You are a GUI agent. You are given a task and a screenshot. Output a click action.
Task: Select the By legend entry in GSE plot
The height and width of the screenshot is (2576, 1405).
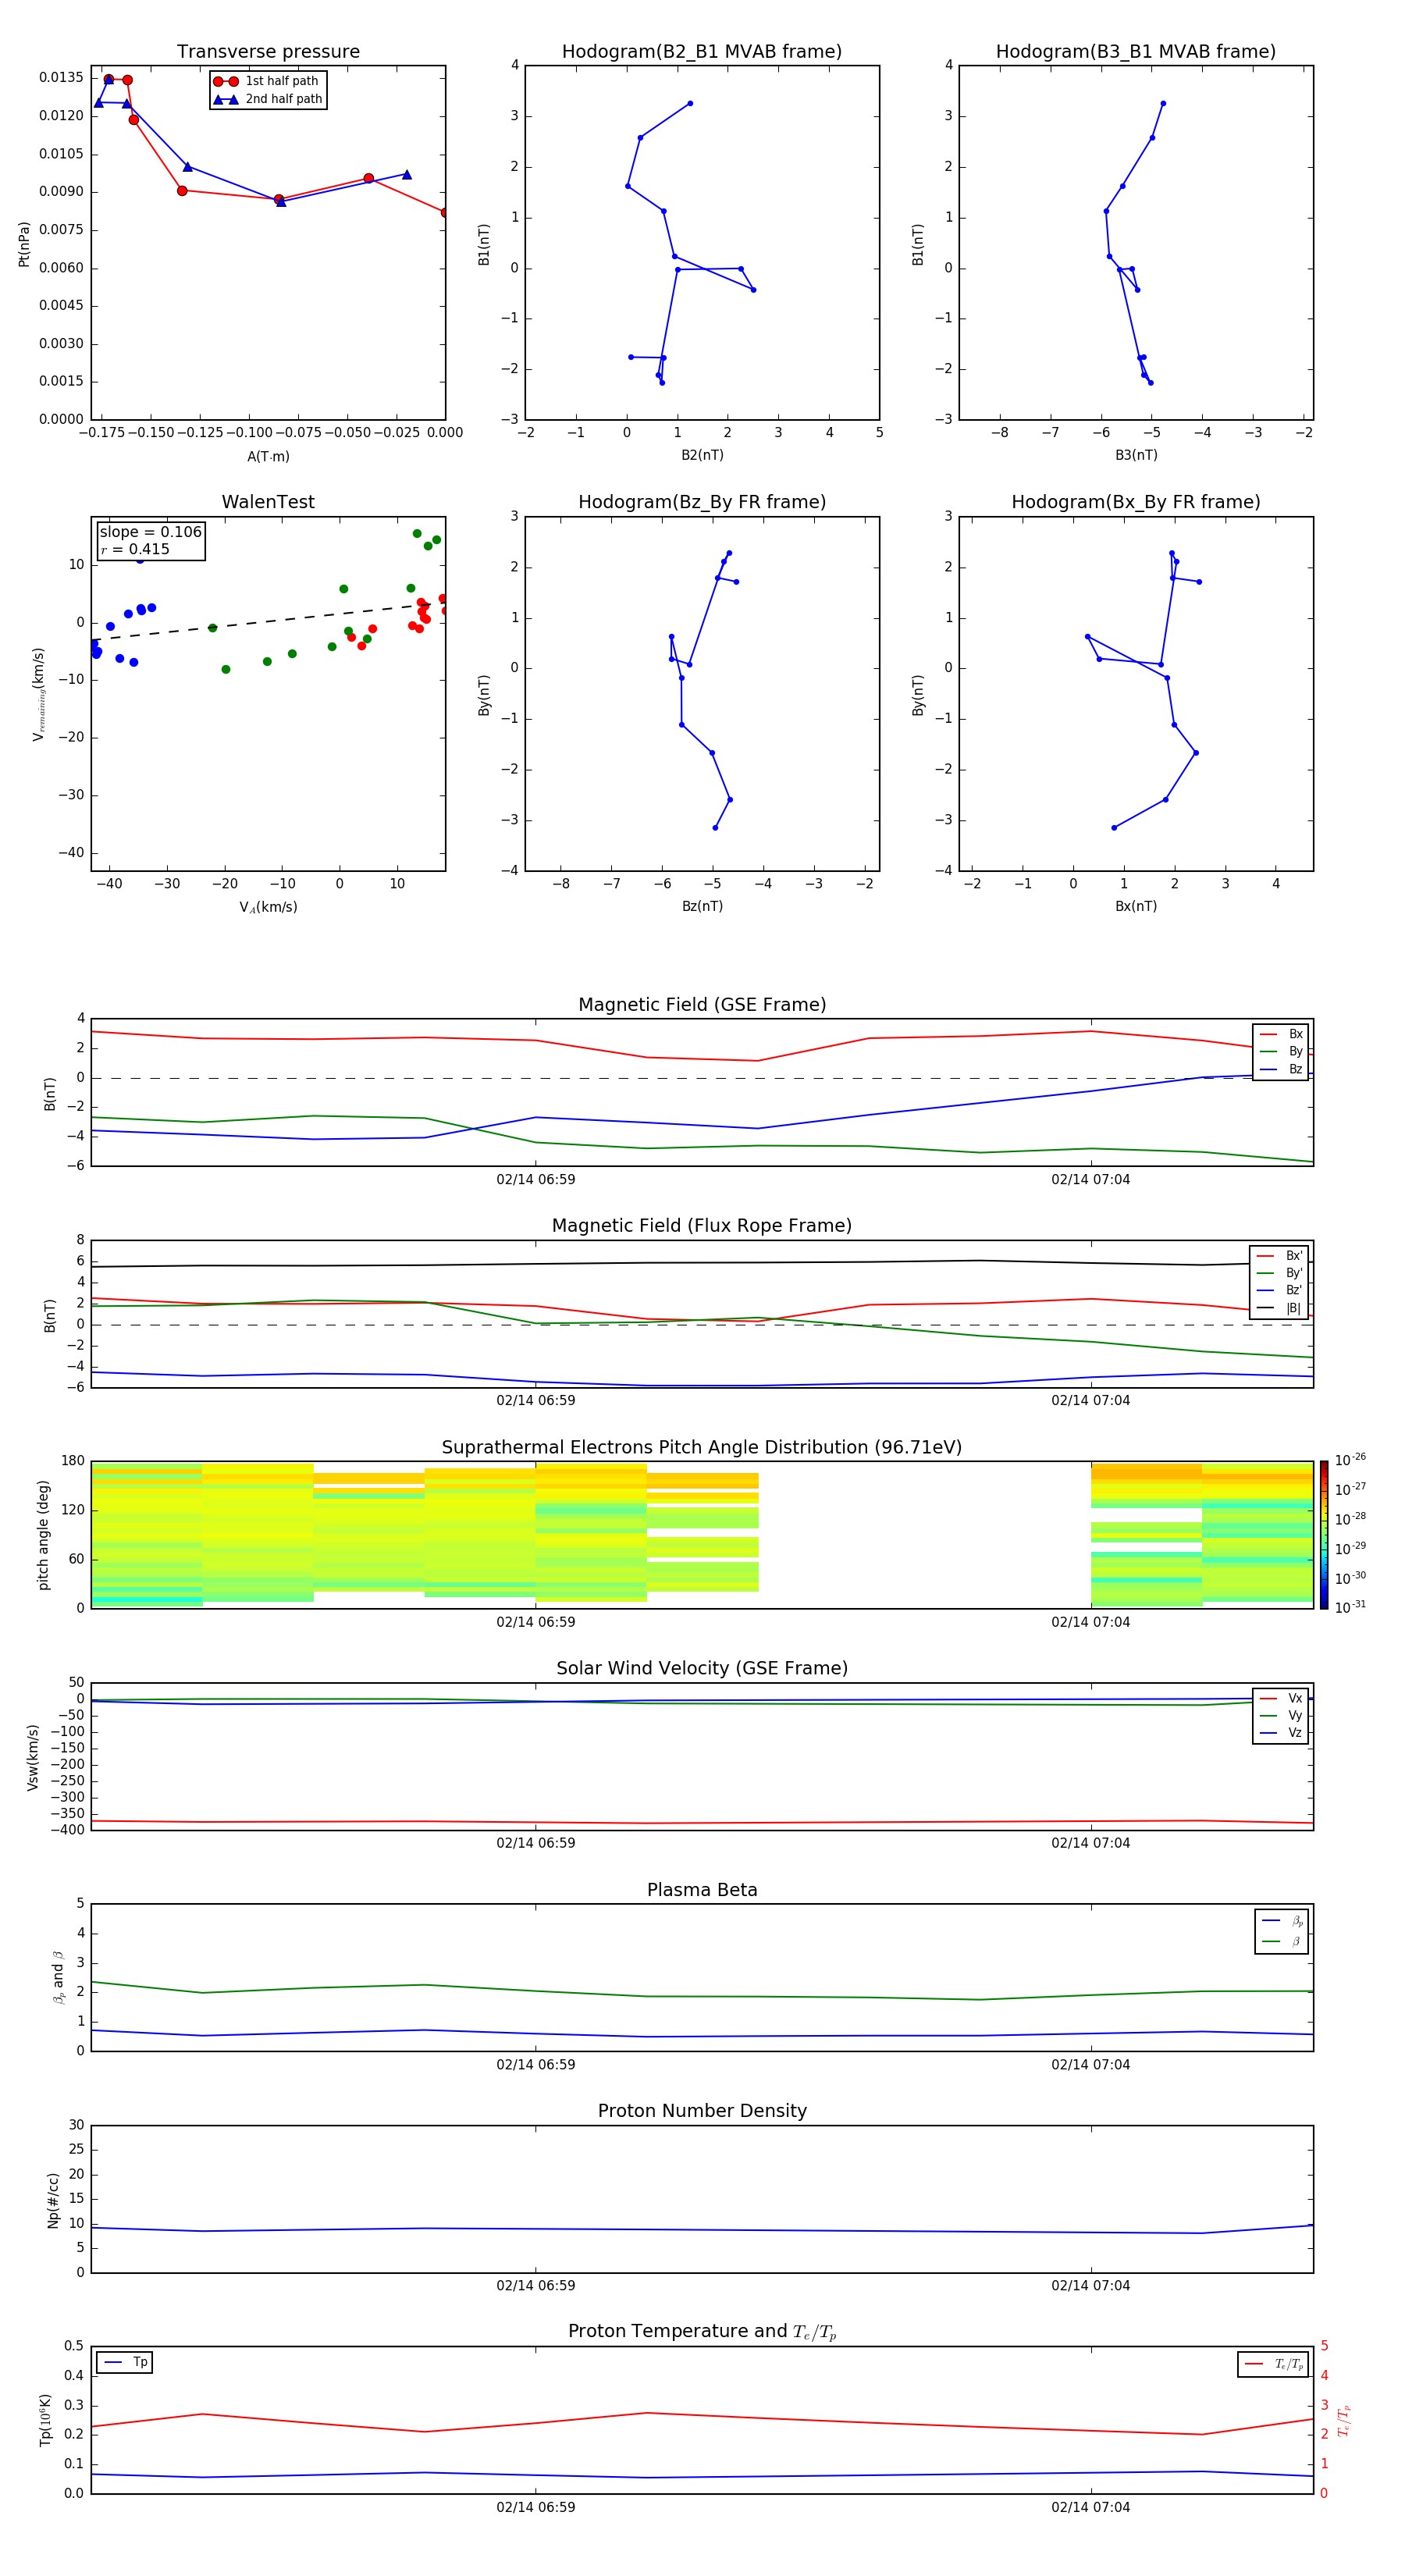(1281, 1052)
